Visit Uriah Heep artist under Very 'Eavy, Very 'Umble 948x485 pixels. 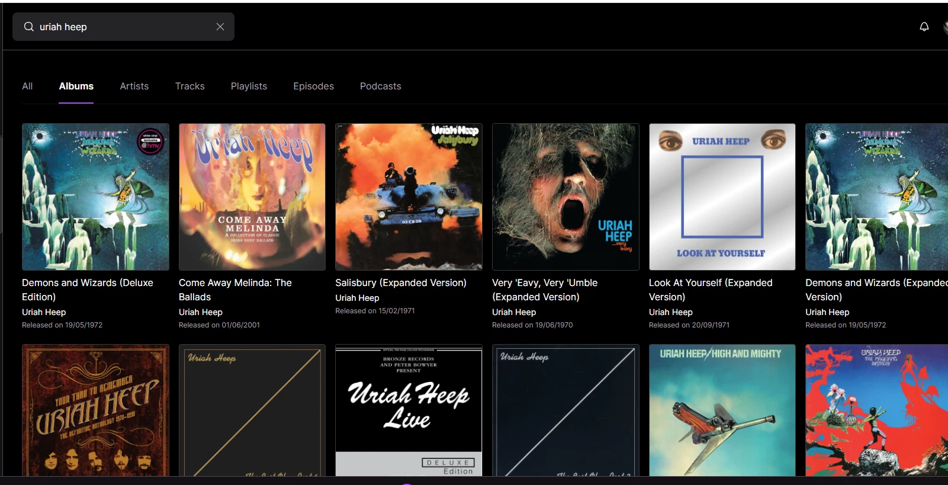[x=514, y=312]
